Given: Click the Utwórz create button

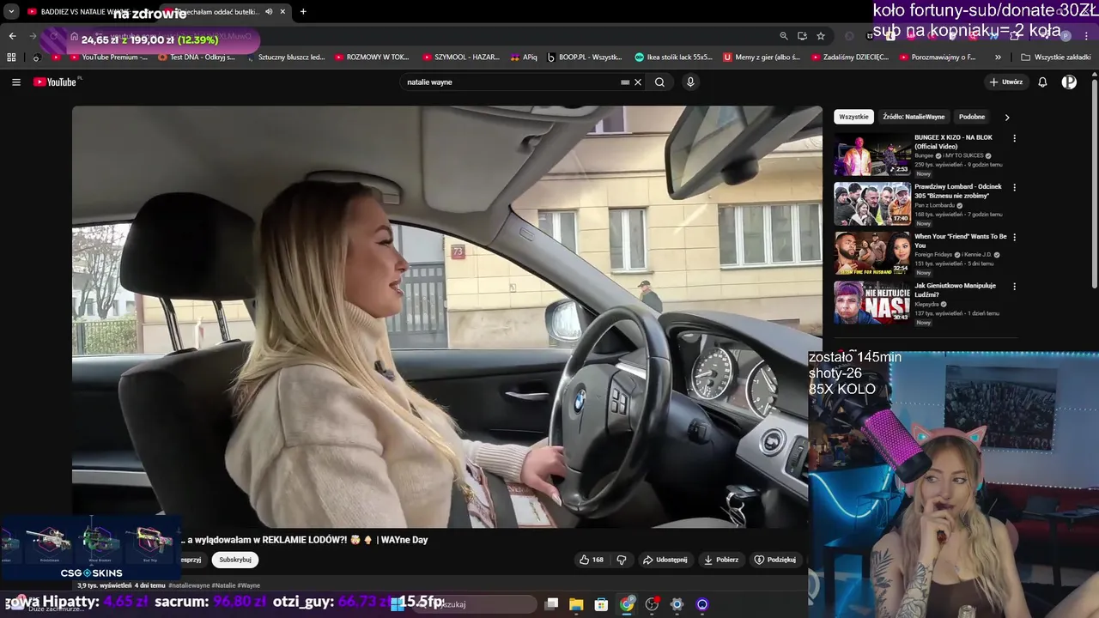Looking at the screenshot, I should [x=1006, y=82].
